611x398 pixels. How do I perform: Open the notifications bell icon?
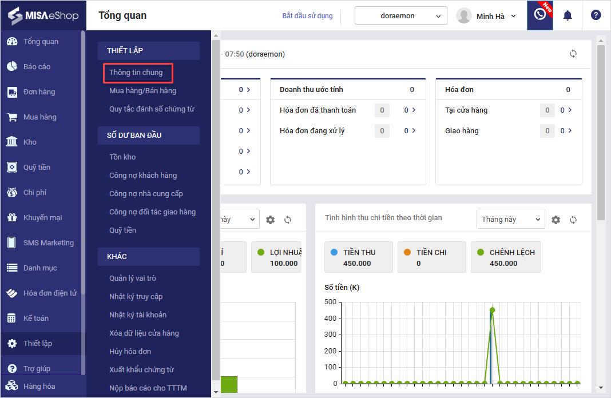568,15
